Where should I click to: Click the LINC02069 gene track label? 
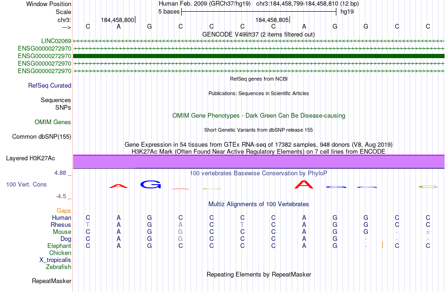click(56, 41)
